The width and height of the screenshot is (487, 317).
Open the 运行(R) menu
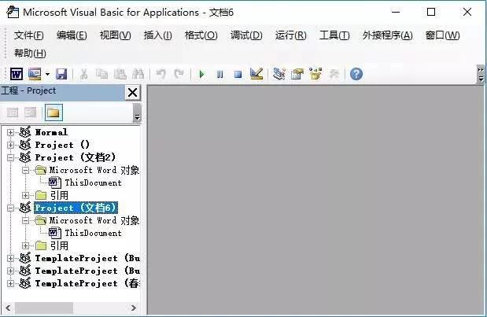tap(291, 35)
